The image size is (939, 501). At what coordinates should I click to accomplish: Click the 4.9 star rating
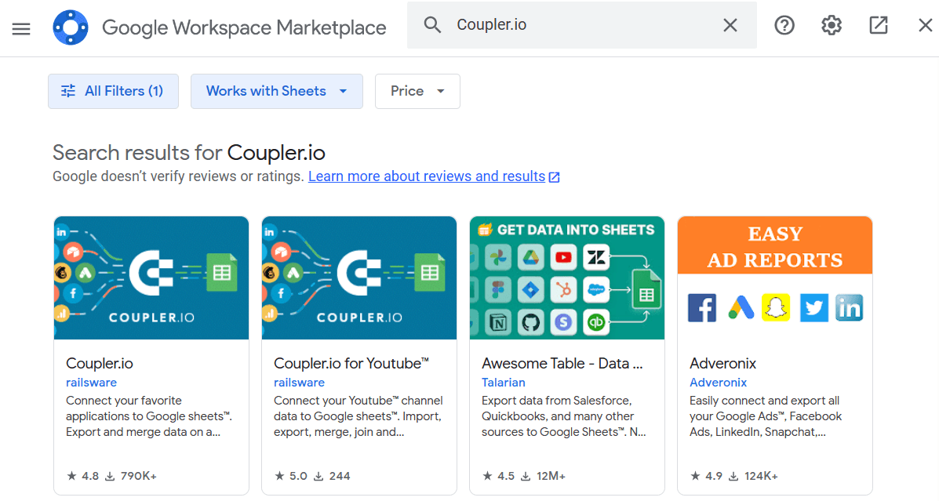click(x=706, y=476)
